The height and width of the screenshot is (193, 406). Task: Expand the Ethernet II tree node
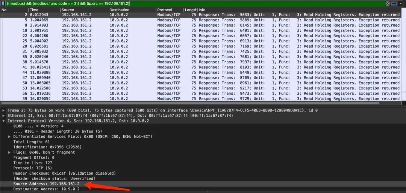(x=4, y=116)
